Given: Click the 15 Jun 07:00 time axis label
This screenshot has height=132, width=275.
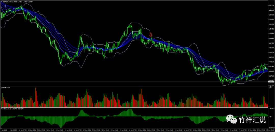Looking at the screenshot, I should 105,130.
